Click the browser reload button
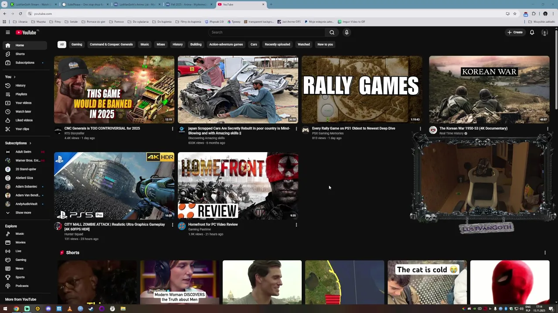The width and height of the screenshot is (558, 313). (20, 13)
